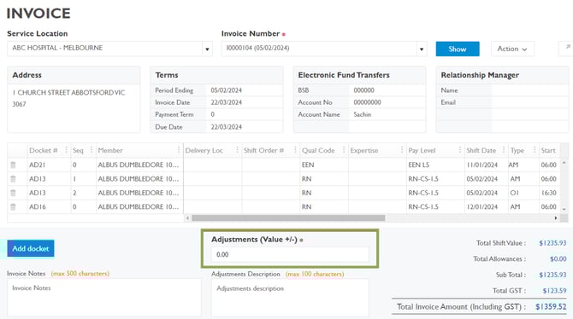Click the pin icon beside the Action button
This screenshot has height=319, width=573.
pos(568,48)
